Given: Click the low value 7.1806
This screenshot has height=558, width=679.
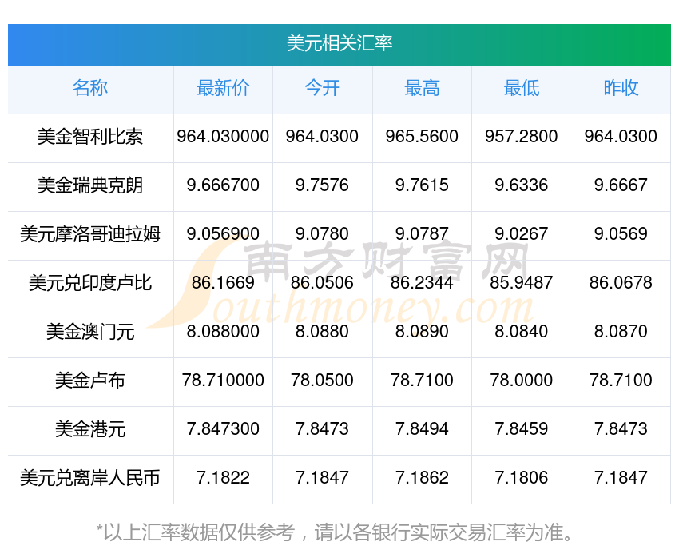Looking at the screenshot, I should click(x=522, y=478).
